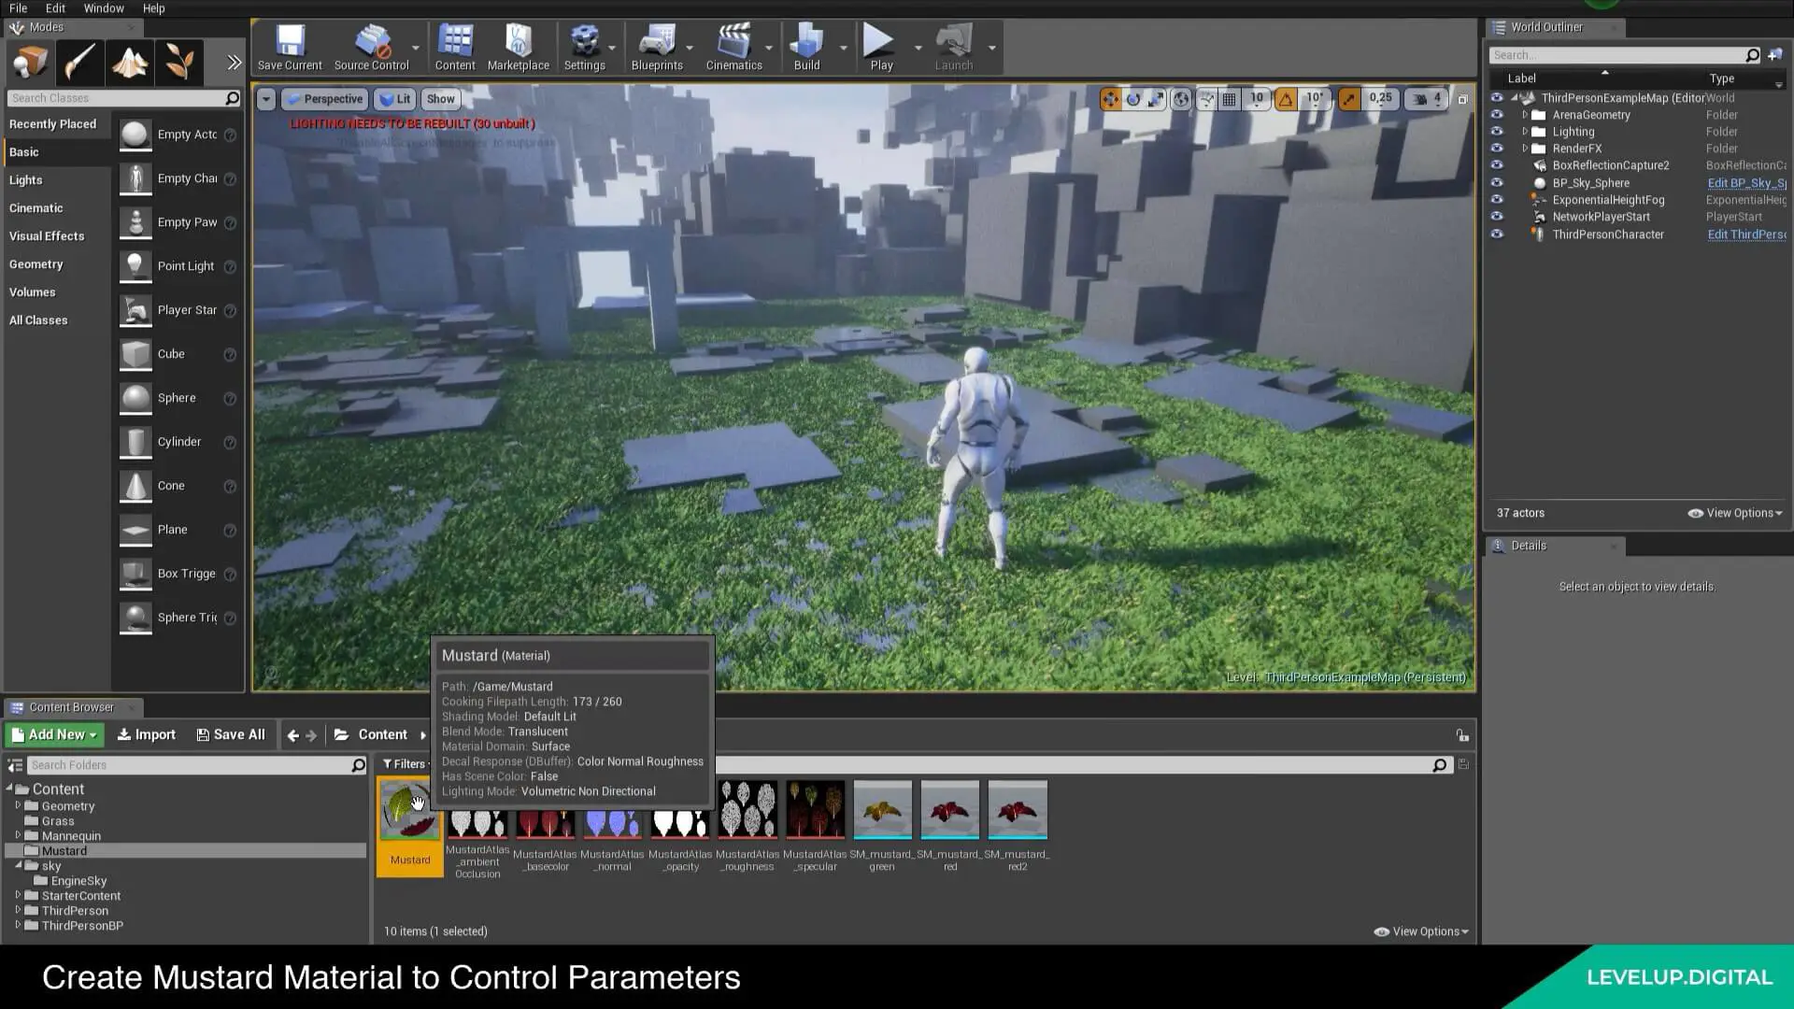Viewport: 1794px width, 1009px height.
Task: Open viewport options dropdown arrow
Action: point(266,99)
